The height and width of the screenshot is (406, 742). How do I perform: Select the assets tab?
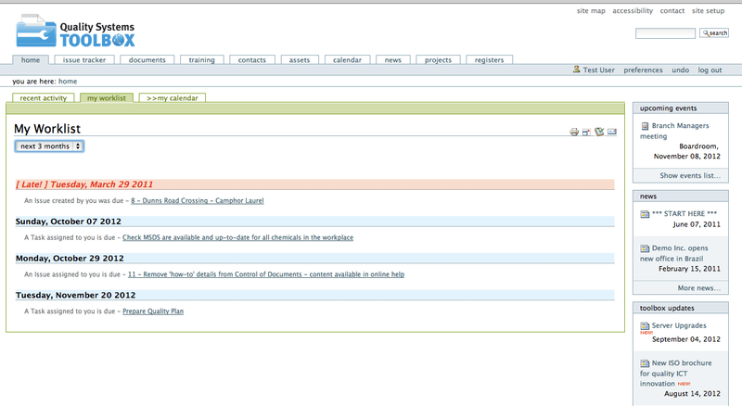[300, 60]
